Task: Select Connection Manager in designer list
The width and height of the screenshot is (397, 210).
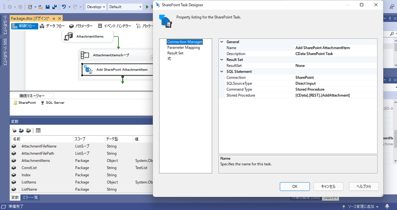Action: [185, 42]
